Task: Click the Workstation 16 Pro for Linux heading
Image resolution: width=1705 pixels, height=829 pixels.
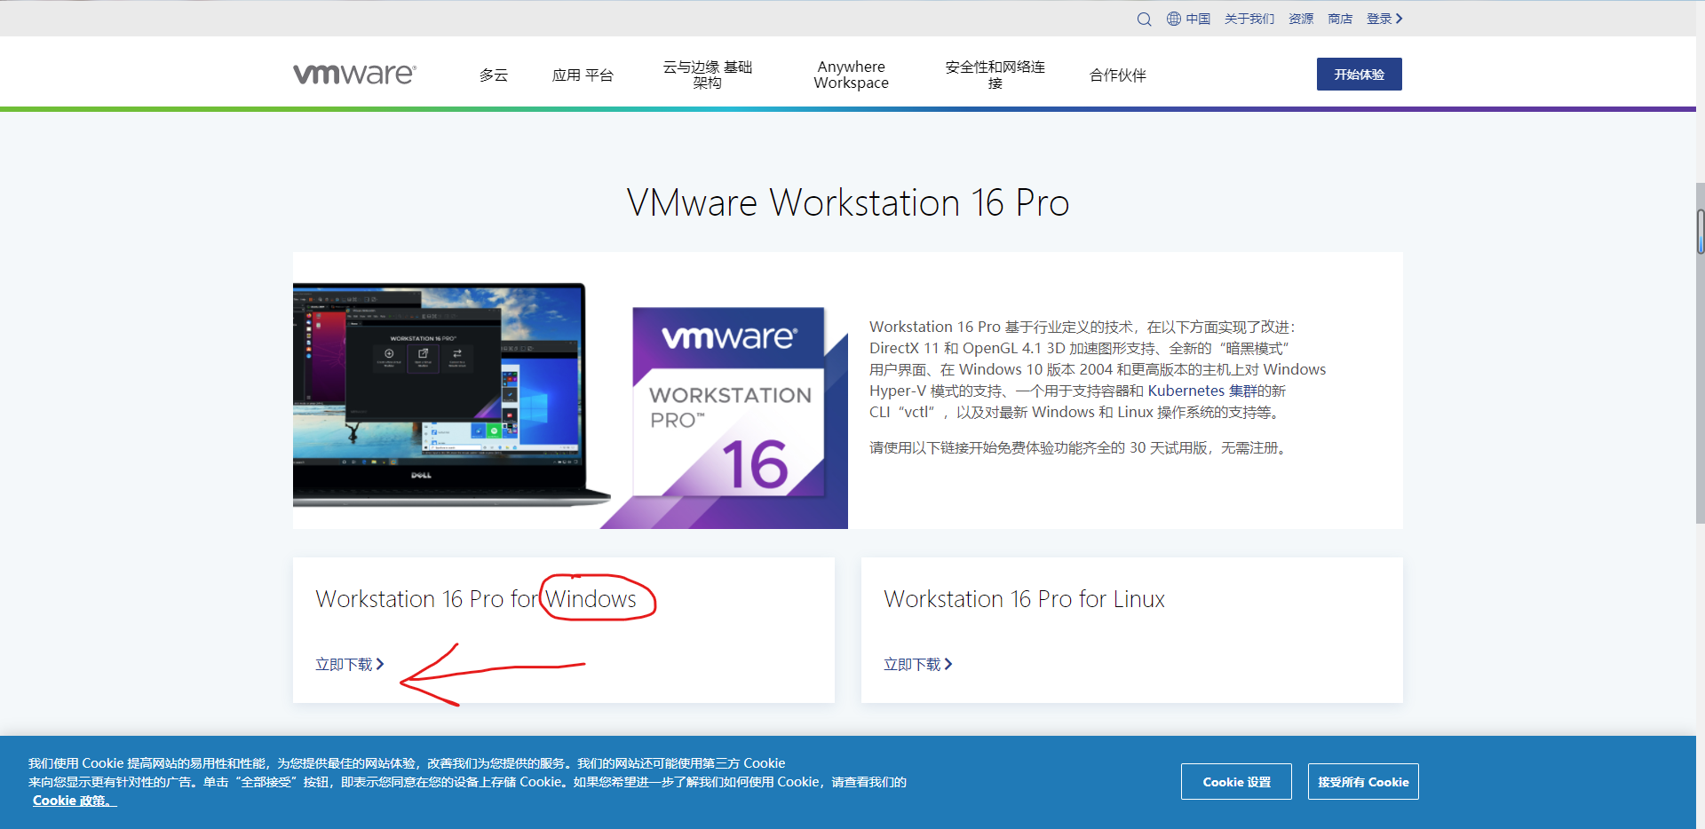Action: pos(1024,599)
